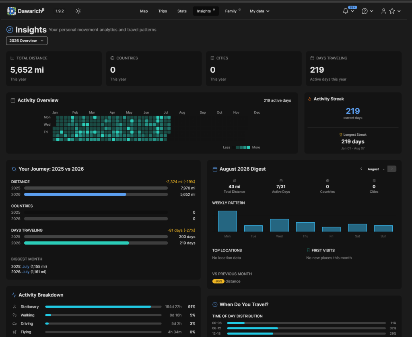Click August Digest calendar icon
This screenshot has height=337, width=412.
coord(215,169)
